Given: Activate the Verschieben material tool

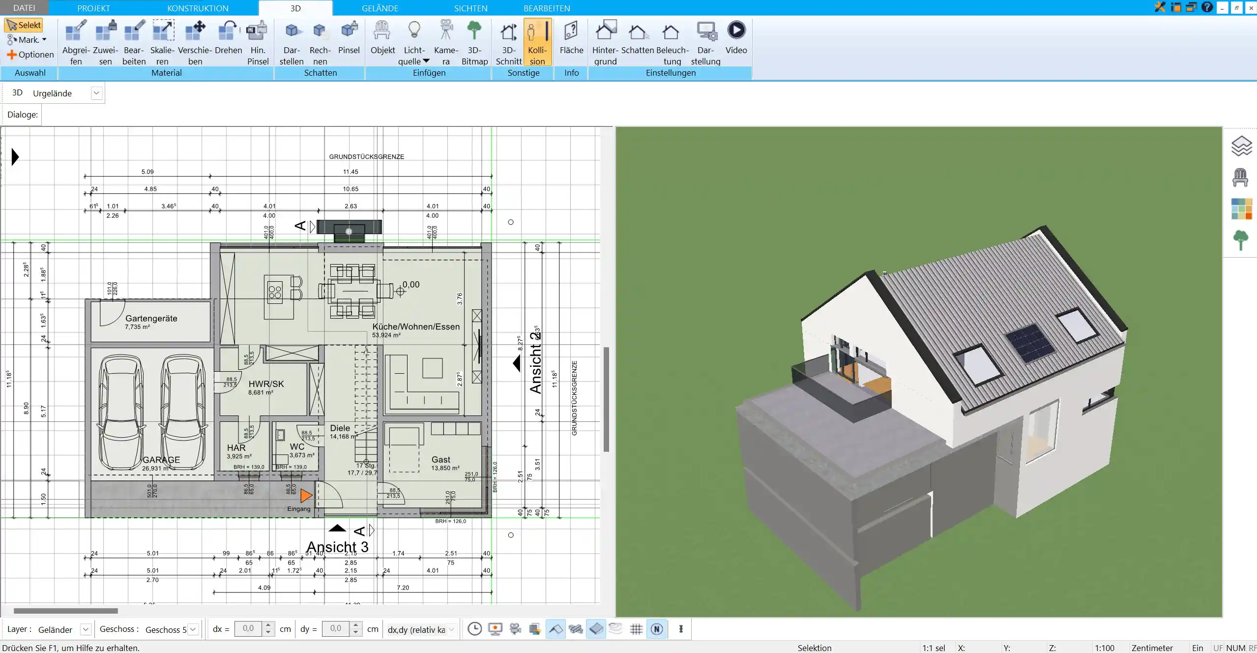Looking at the screenshot, I should point(195,42).
